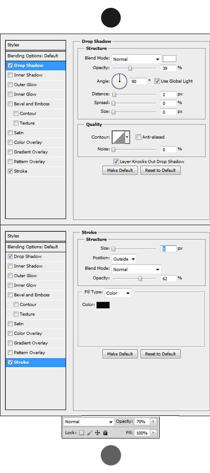Screen dimensions: 210x473
Task: Select the highlighted Stroke style row
Action: pos(35,362)
